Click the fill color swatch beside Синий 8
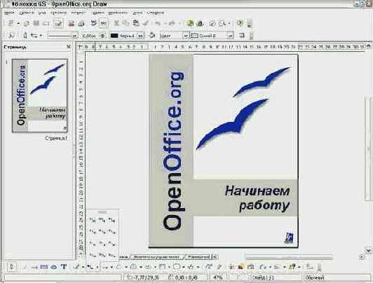The height and width of the screenshot is (283, 373). (195, 36)
